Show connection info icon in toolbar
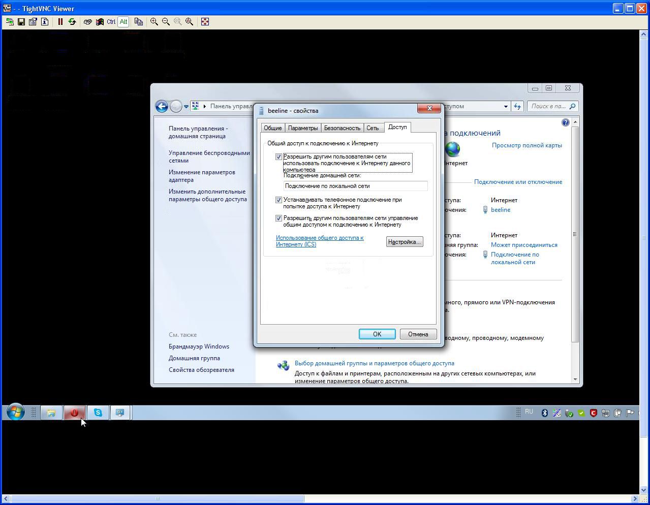This screenshot has height=505, width=650. [45, 22]
